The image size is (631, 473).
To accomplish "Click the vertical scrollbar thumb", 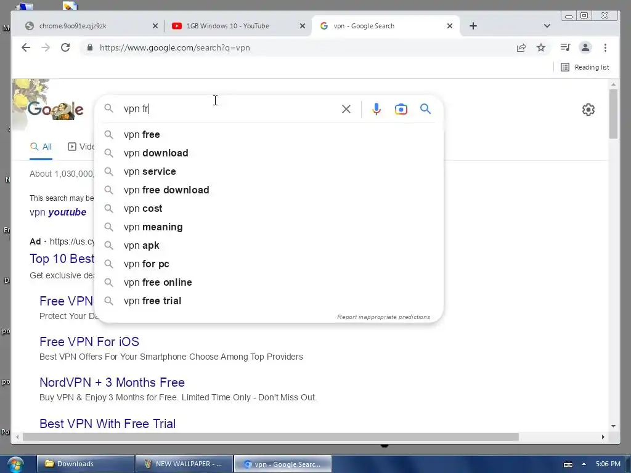I will point(613,113).
